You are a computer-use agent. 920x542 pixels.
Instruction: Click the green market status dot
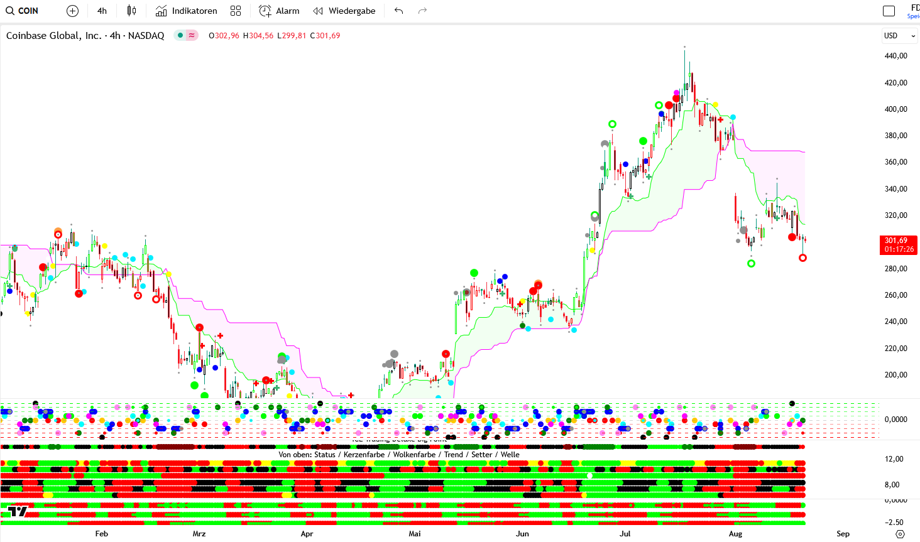[180, 36]
